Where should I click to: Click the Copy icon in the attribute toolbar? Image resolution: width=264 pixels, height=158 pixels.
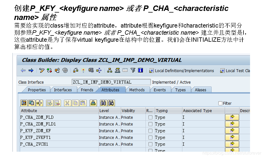75,103
